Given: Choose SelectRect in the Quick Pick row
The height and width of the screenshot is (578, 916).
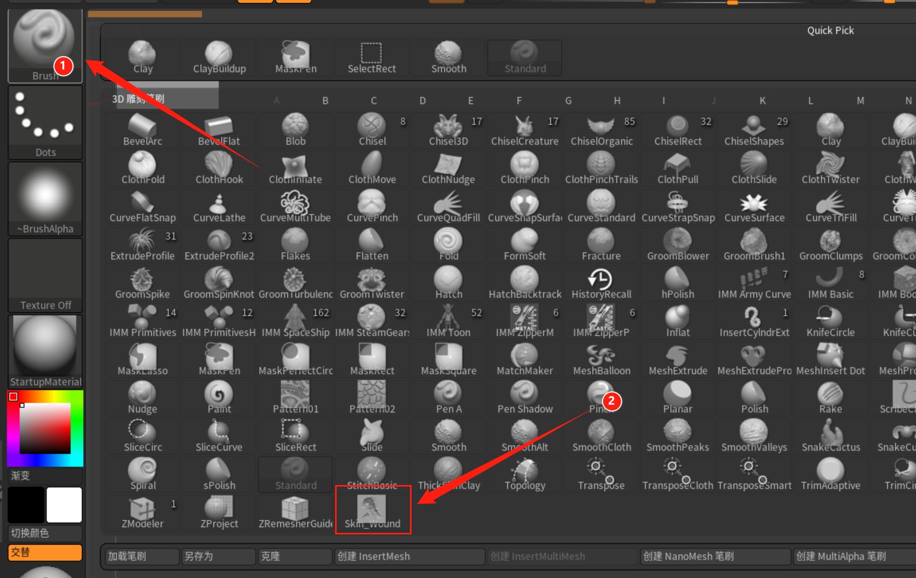Looking at the screenshot, I should [x=372, y=57].
